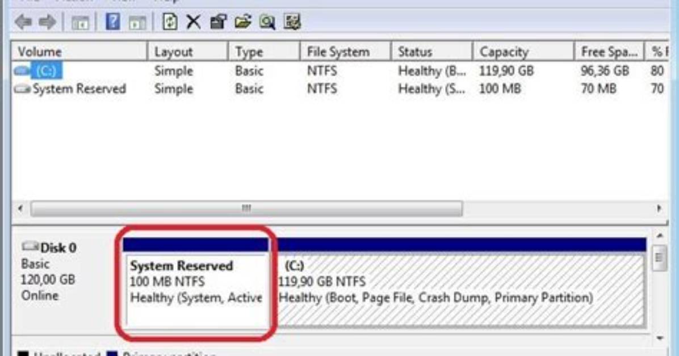Sort by the Free Space column header
This screenshot has height=356, width=679.
pyautogui.click(x=609, y=52)
